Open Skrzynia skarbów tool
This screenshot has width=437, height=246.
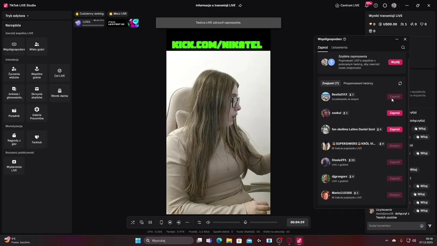(37, 93)
